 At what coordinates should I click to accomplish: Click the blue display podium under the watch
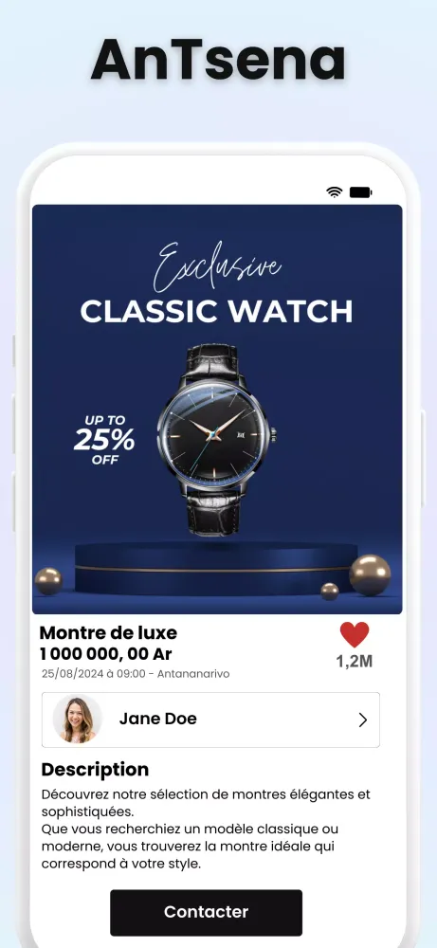(x=216, y=568)
